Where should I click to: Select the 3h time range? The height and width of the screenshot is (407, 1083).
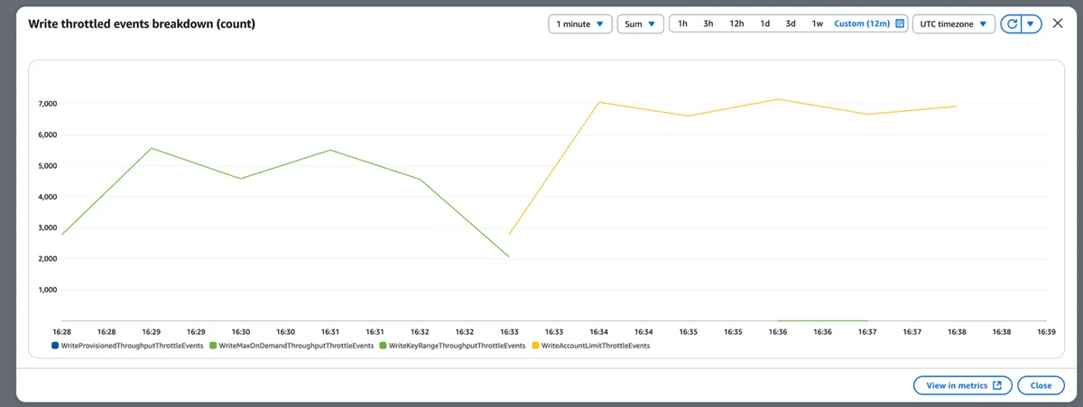click(x=709, y=24)
